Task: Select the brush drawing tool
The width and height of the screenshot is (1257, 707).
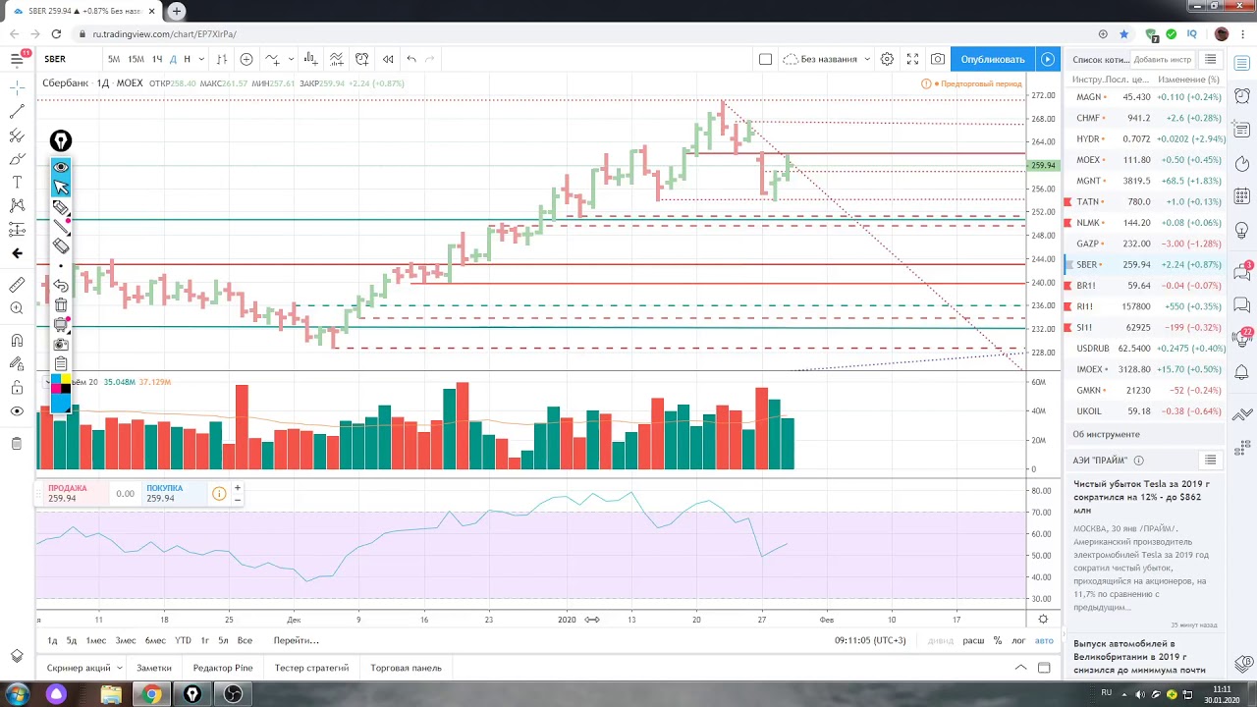Action: click(x=17, y=159)
